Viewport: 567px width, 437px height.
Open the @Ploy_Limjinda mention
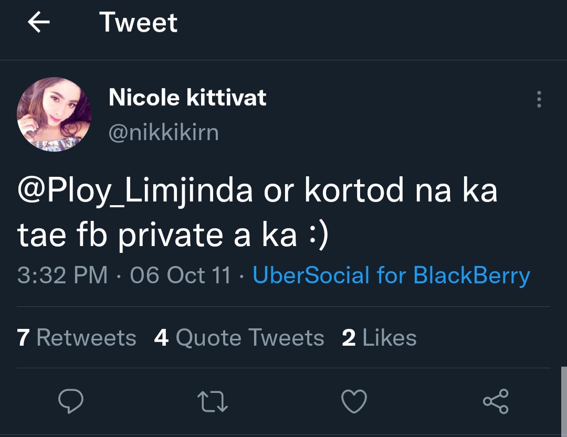[135, 192]
